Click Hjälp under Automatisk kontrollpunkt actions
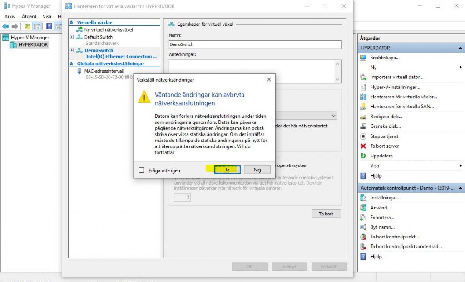The image size is (465, 282). point(376,257)
